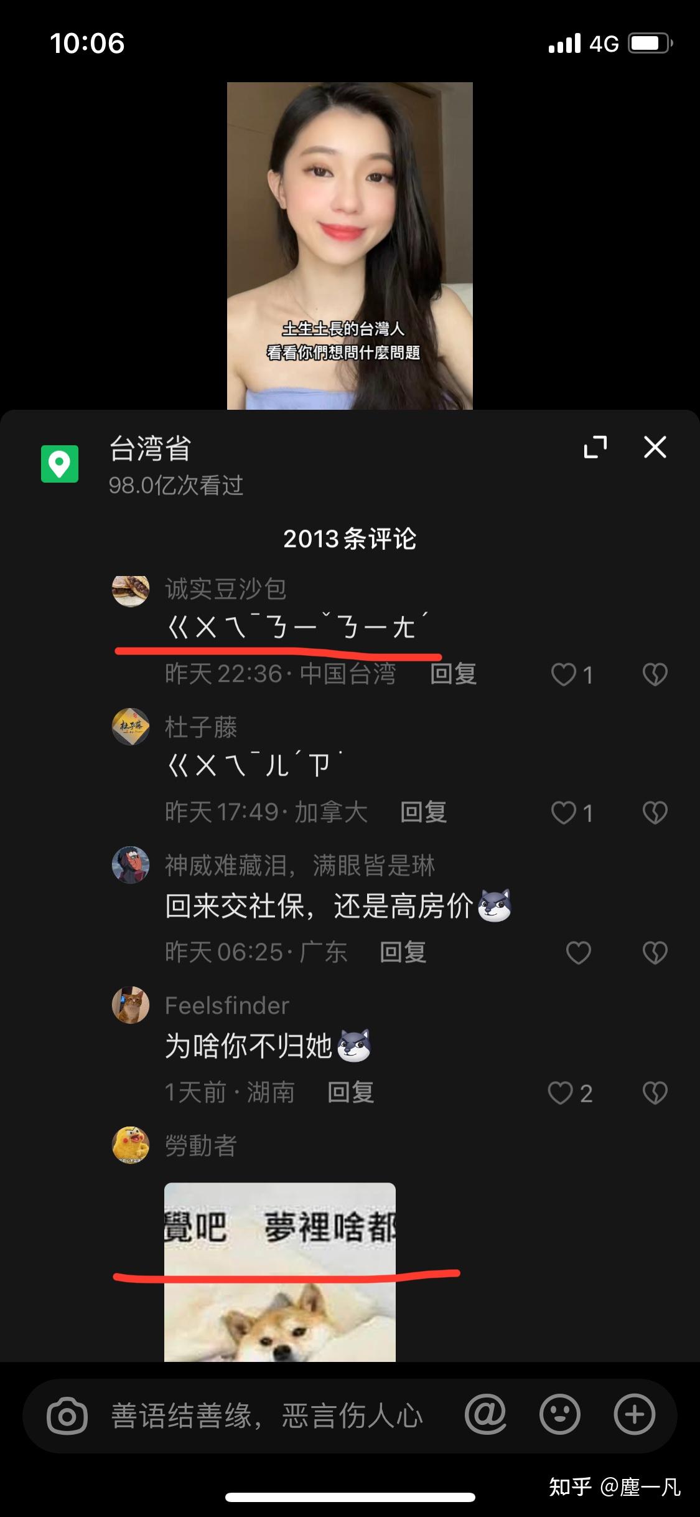Screen dimensions: 700x1517
Task: Open 勞動者's posted dog image
Action: tap(280, 1272)
